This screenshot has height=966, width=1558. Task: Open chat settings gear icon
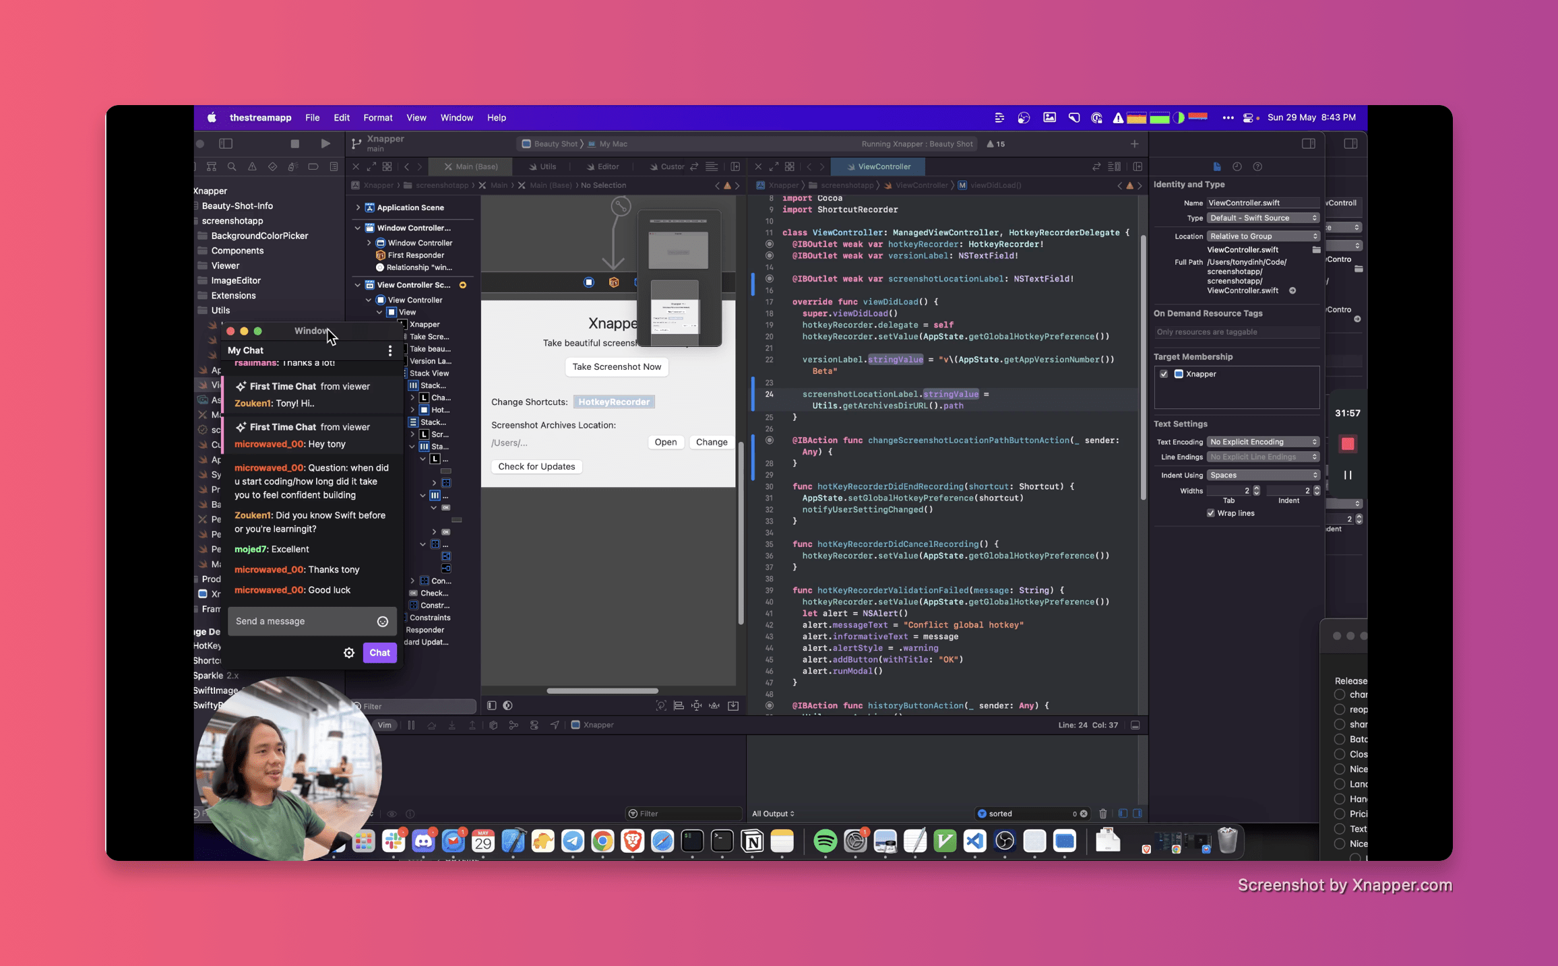349,653
